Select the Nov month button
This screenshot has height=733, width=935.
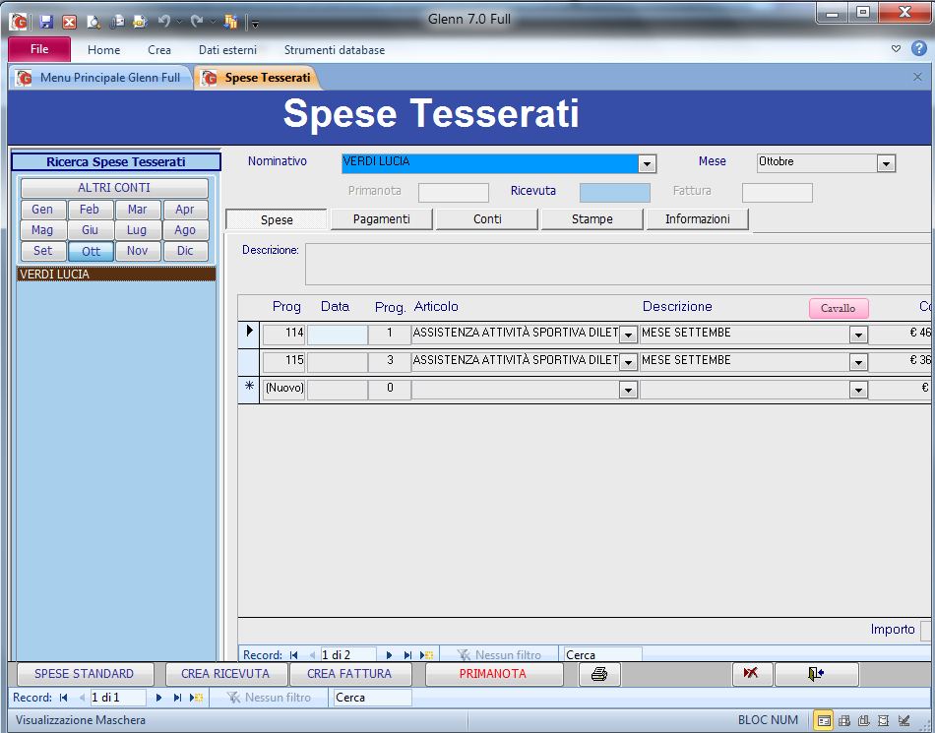(138, 251)
